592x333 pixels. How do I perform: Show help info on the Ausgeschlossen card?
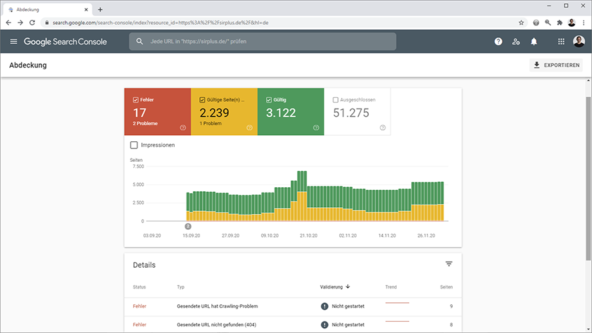tap(383, 128)
